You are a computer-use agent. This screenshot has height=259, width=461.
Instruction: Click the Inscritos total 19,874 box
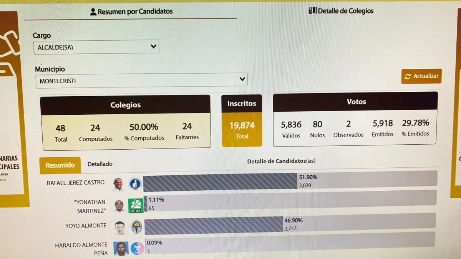point(242,129)
